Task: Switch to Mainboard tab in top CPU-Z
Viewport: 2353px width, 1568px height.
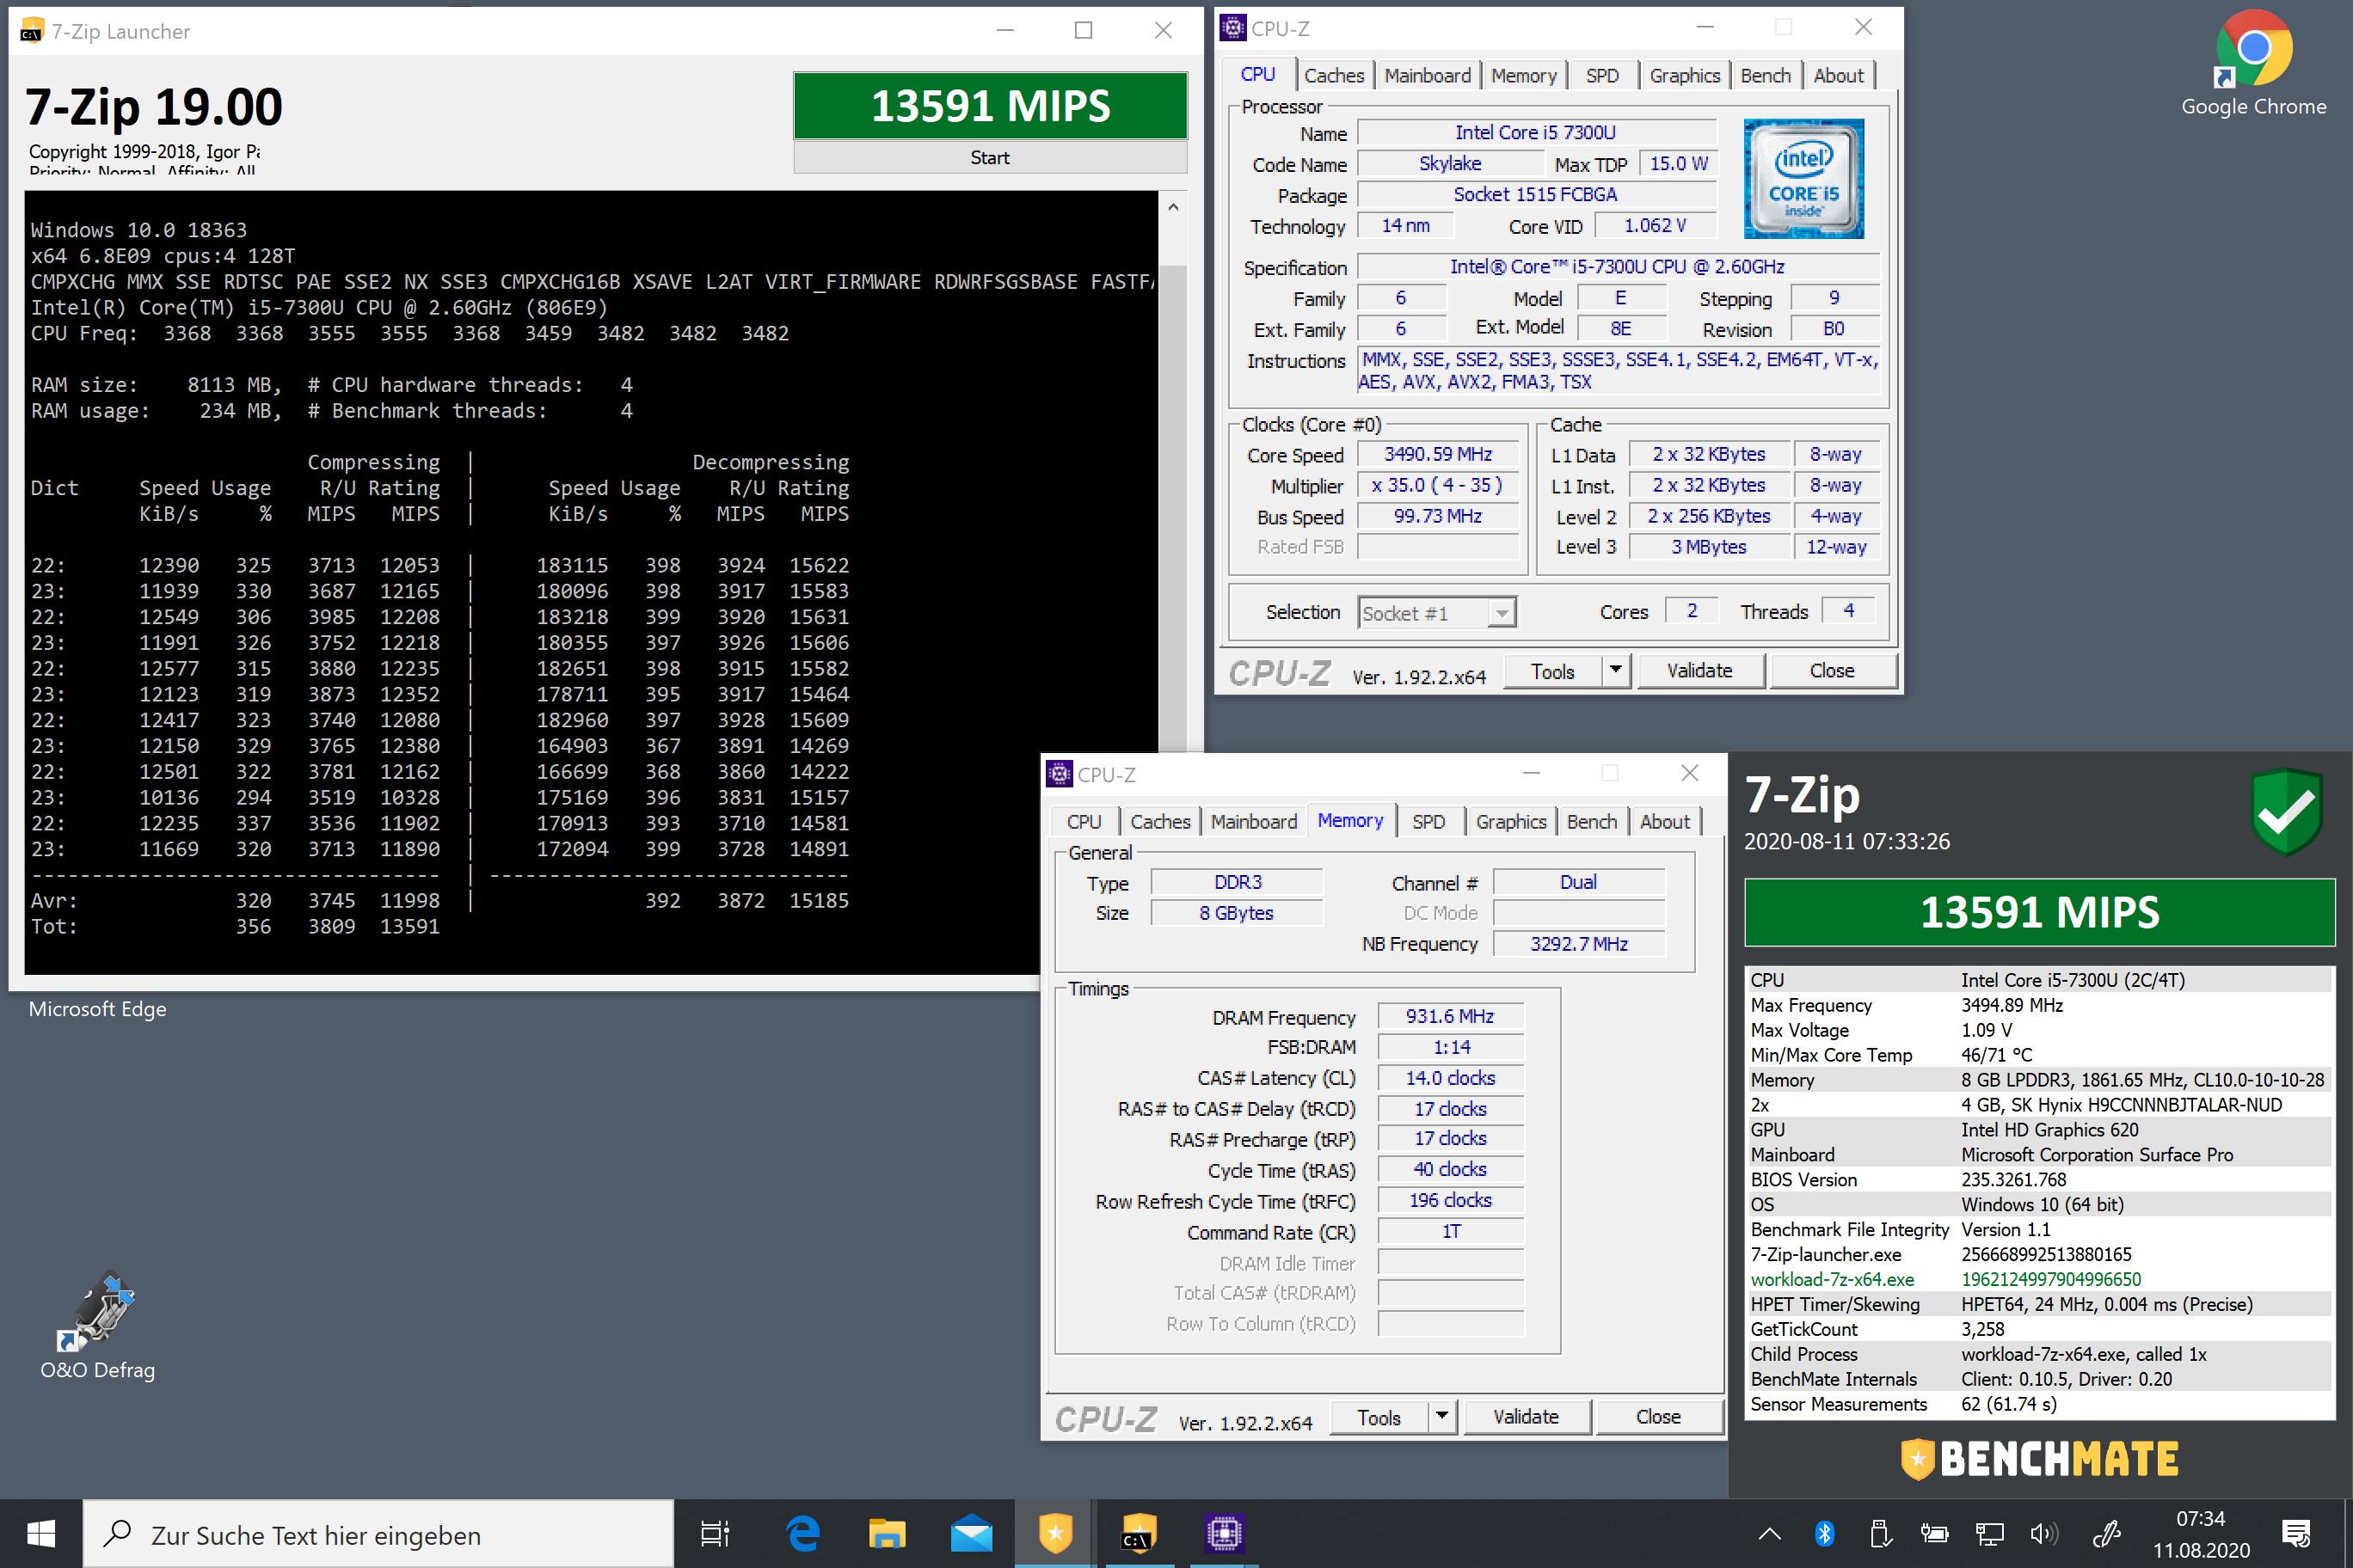Action: [x=1427, y=75]
